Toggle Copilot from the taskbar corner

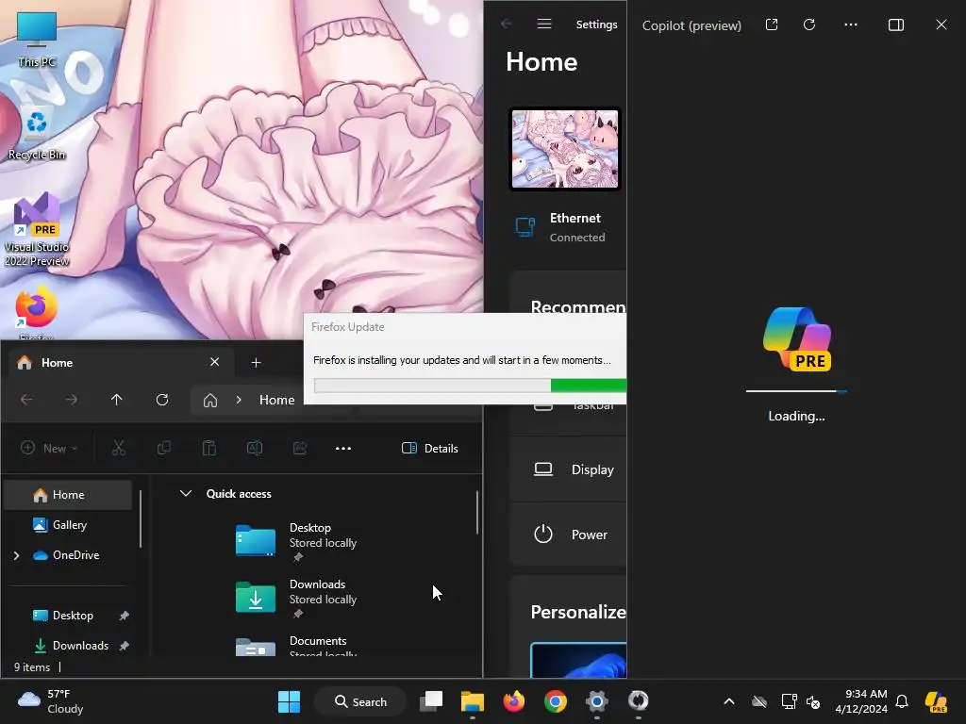pos(936,701)
